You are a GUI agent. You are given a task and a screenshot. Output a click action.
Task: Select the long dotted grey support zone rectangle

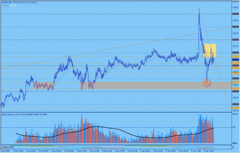[156, 86]
